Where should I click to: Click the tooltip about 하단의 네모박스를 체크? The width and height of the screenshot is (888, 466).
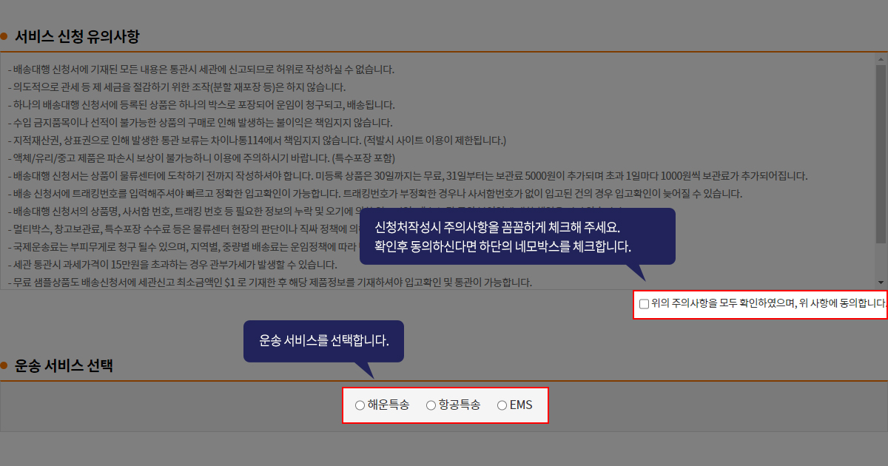pyautogui.click(x=517, y=236)
